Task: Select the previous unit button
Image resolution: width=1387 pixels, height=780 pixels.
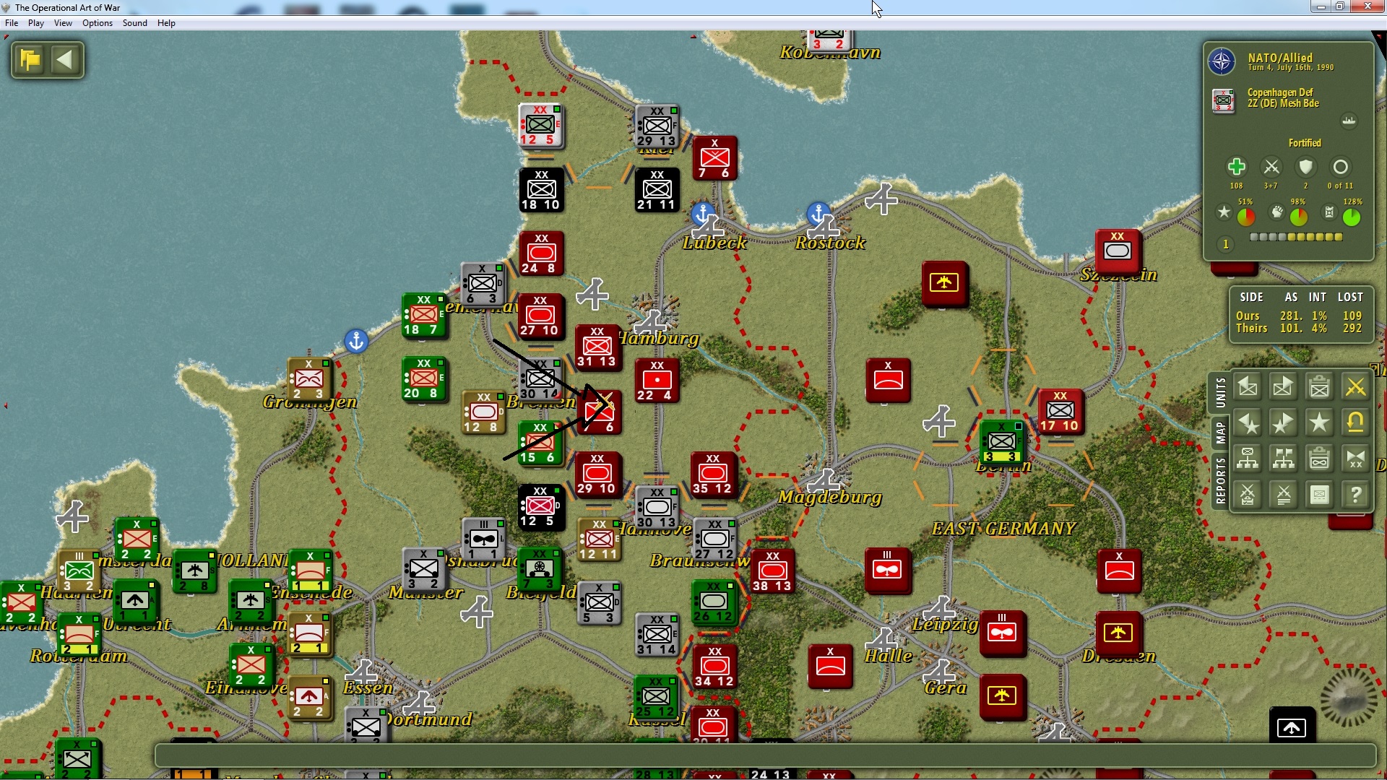Action: tap(1248, 387)
